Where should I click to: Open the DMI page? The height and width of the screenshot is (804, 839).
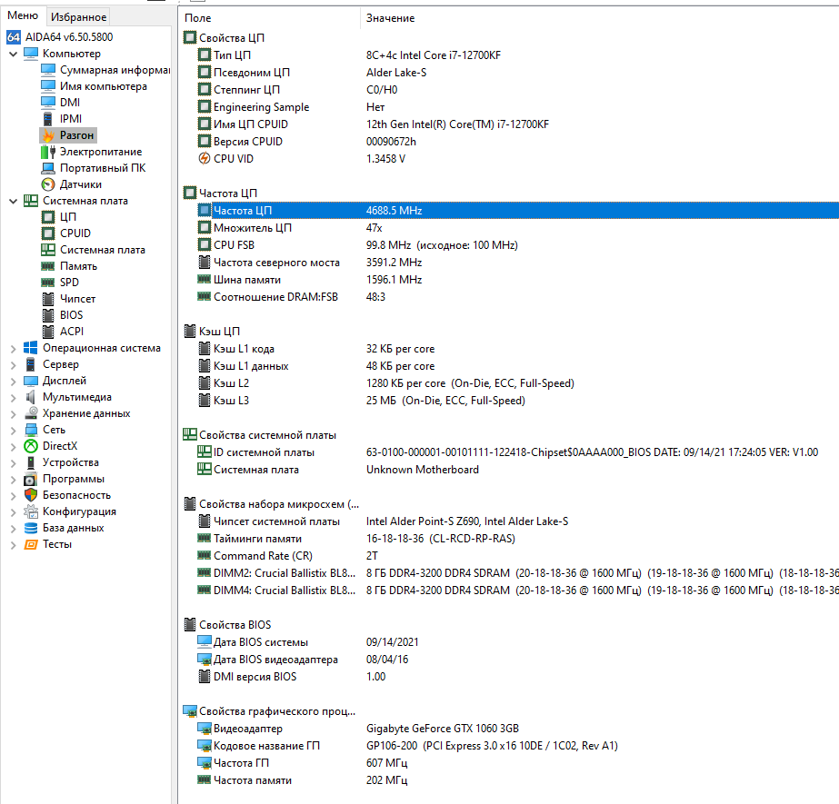pos(70,102)
